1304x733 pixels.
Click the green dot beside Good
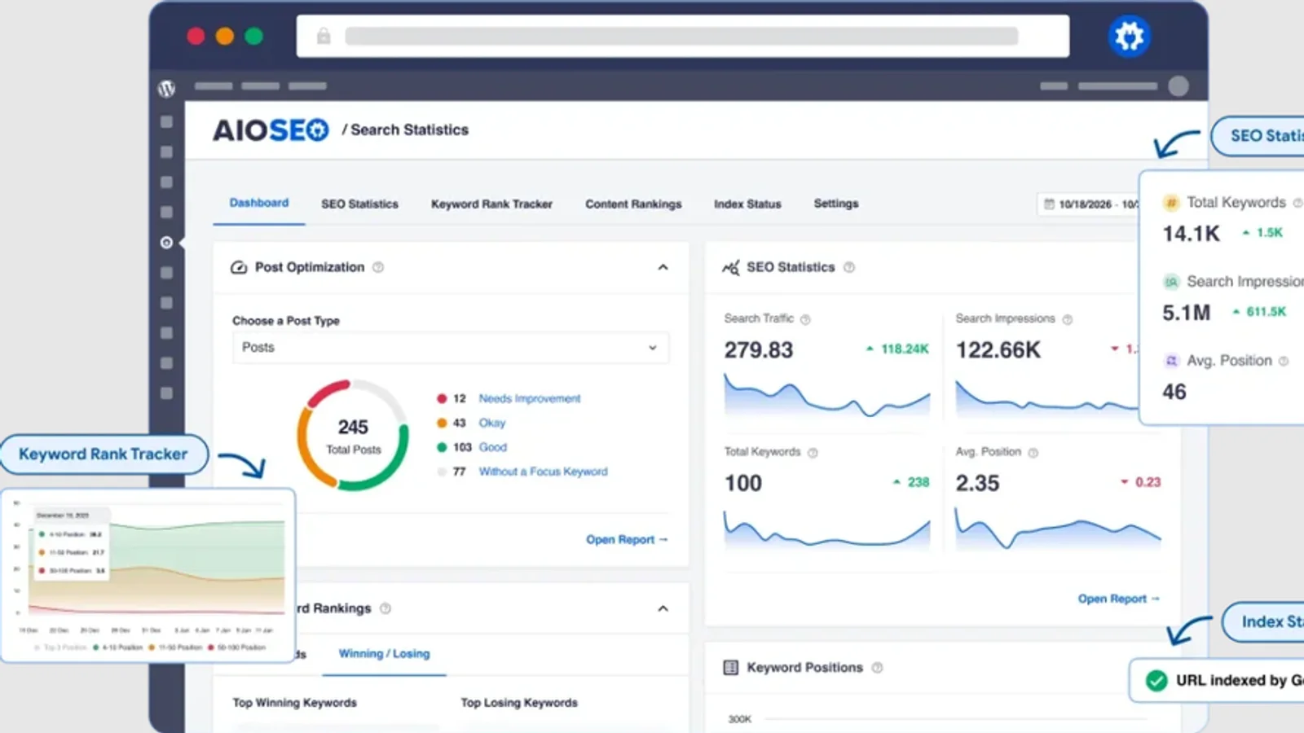point(442,448)
